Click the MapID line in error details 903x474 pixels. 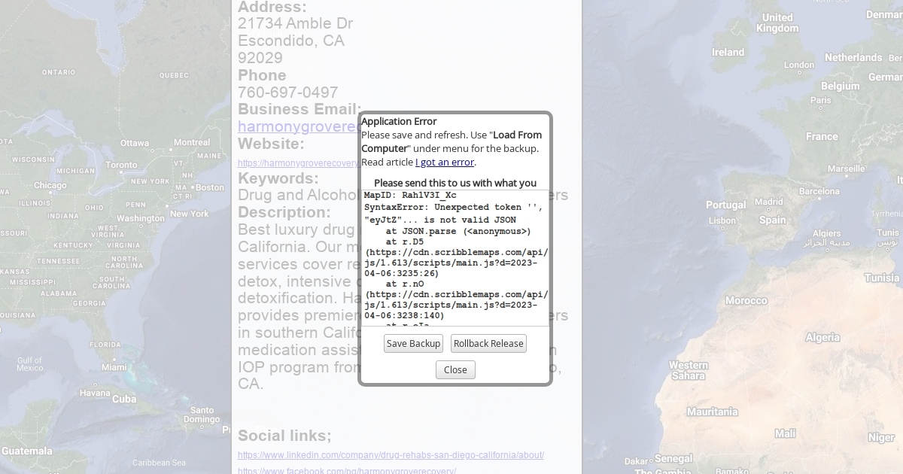(409, 196)
